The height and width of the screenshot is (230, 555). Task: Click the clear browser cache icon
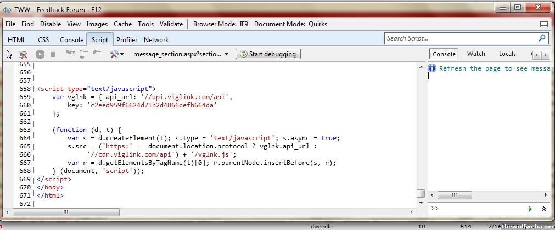(x=23, y=54)
